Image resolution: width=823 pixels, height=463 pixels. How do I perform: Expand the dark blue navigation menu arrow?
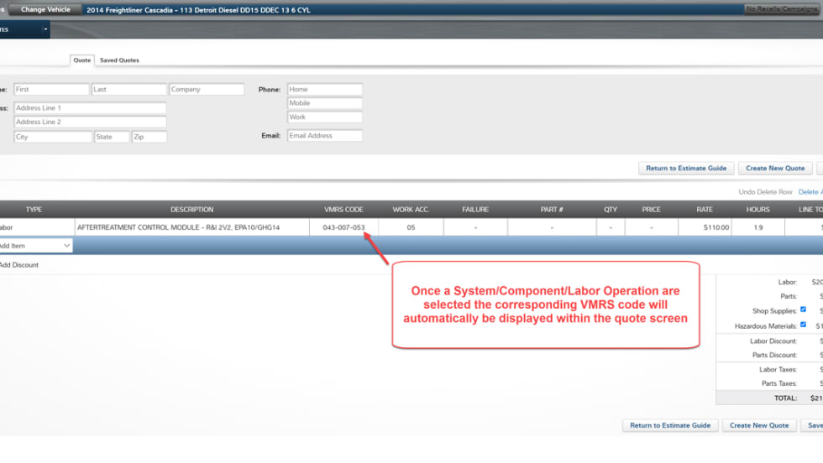(45, 29)
